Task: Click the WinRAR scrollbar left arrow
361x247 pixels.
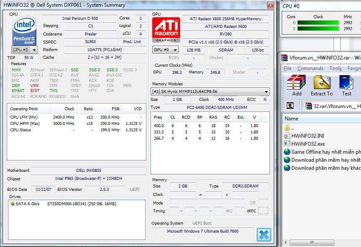Action: [x=286, y=242]
